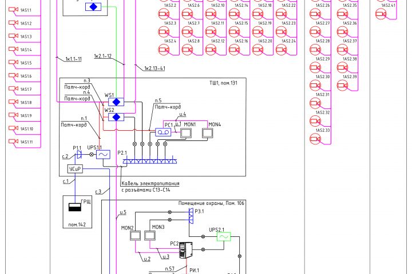
Task: Click the circled camera under label 1AS2.41
Action: coord(381,14)
